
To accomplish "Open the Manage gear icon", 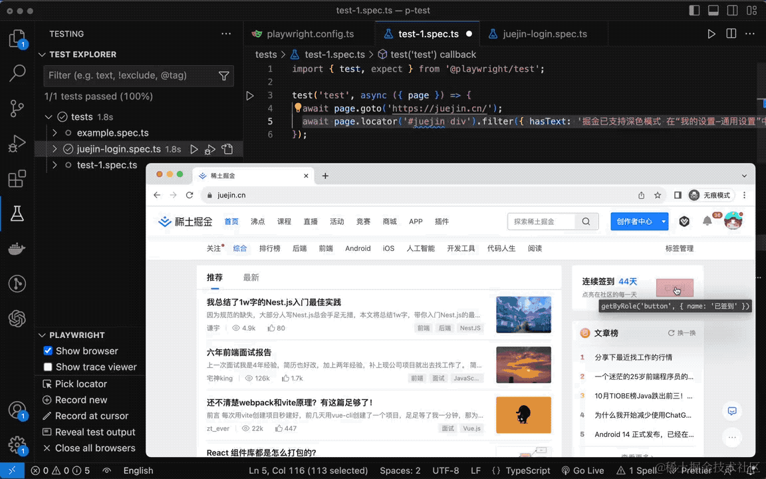I will pos(17,445).
